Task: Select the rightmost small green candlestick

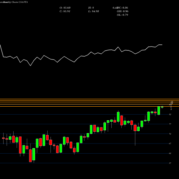Action: [x=162, y=107]
